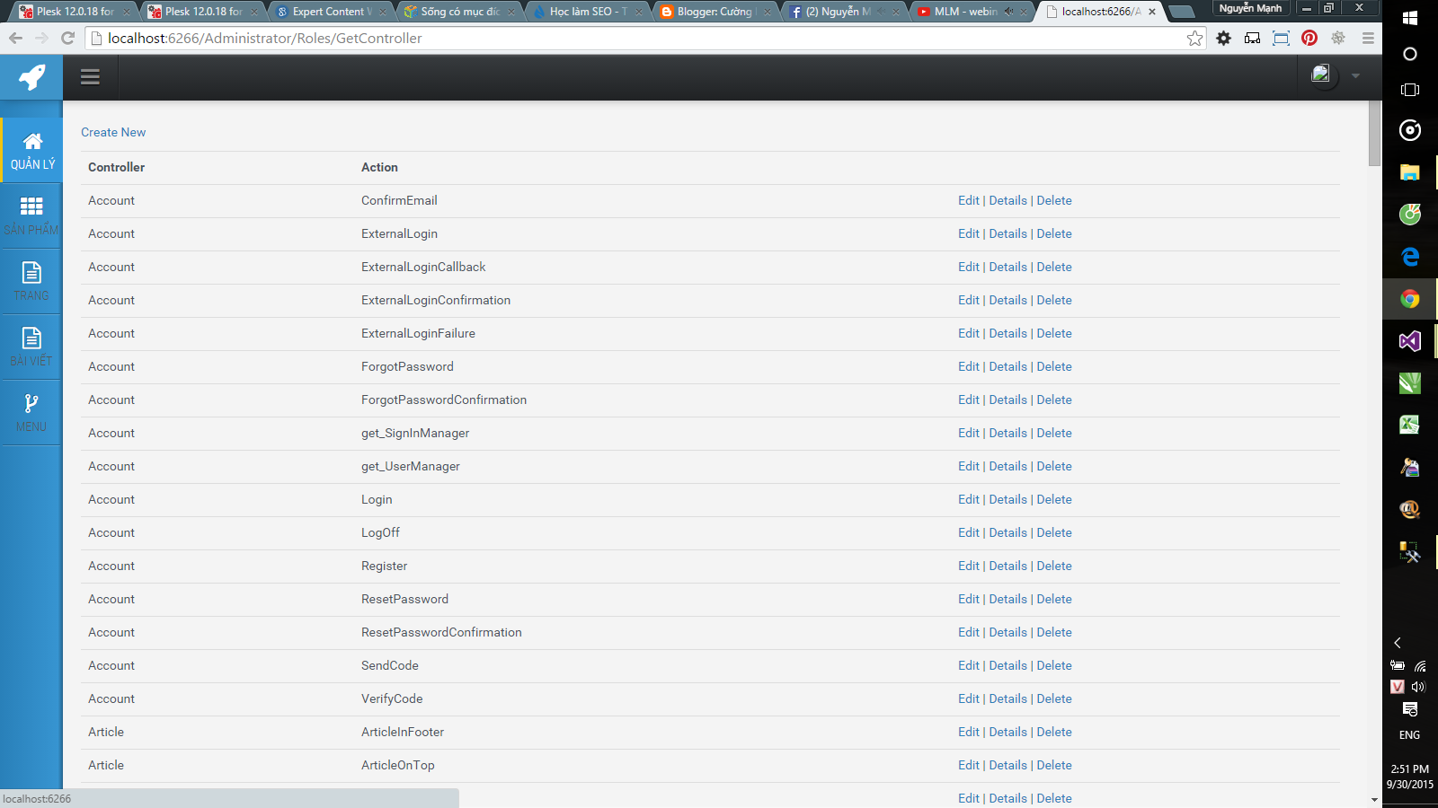Expand hidden icons in the system tray
Viewport: 1438px width, 808px height.
1397,643
